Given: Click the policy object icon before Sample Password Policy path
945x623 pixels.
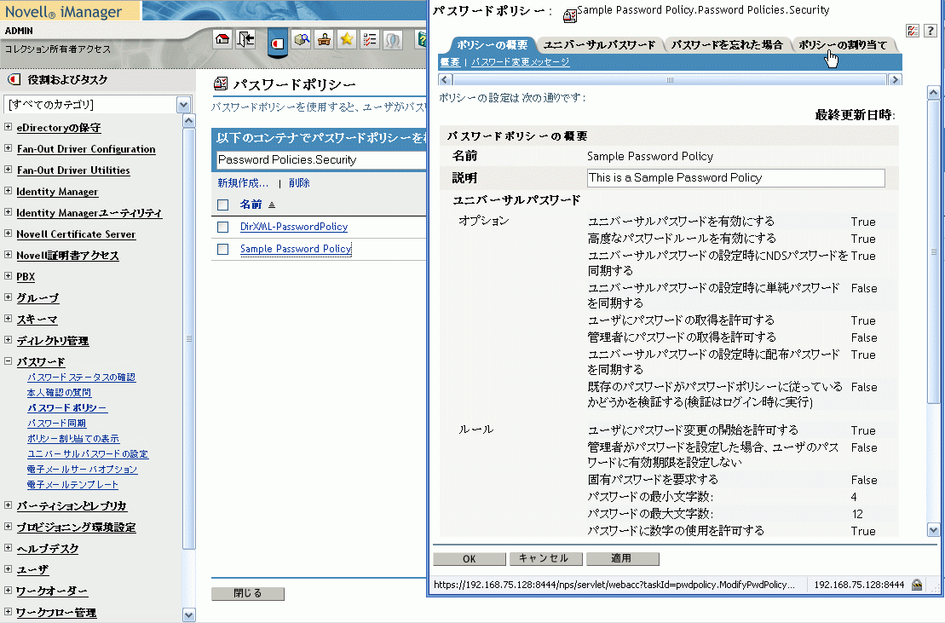Looking at the screenshot, I should tap(569, 15).
